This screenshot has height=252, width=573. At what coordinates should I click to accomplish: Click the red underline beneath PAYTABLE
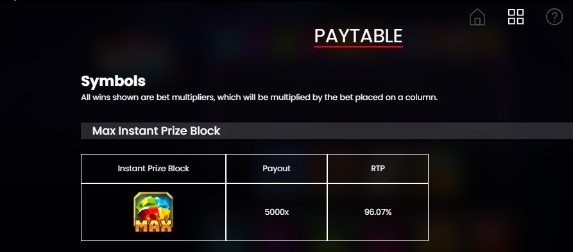[x=359, y=46]
